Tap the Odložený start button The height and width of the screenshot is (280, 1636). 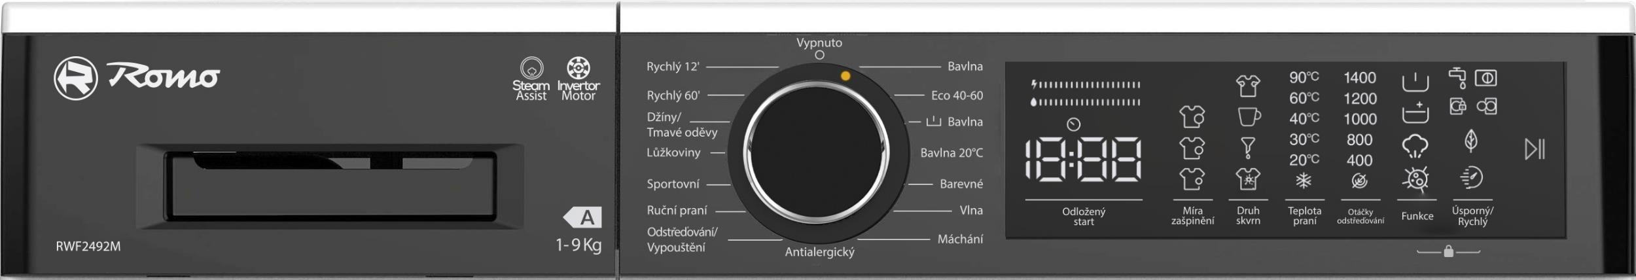point(1084,216)
